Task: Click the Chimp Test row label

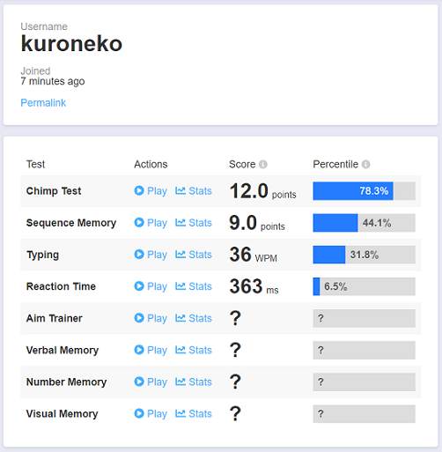Action: click(x=54, y=191)
